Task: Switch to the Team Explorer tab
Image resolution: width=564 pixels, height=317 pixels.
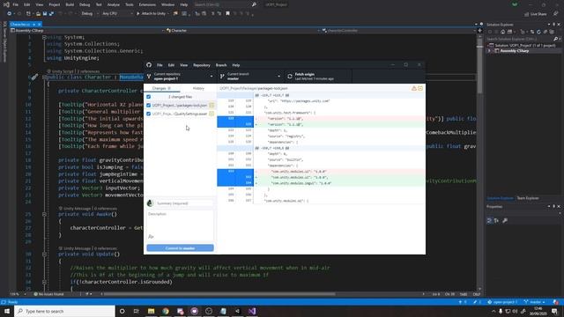Action: [528, 198]
